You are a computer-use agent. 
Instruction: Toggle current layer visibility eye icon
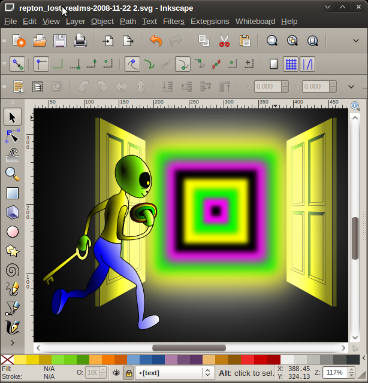(116, 373)
